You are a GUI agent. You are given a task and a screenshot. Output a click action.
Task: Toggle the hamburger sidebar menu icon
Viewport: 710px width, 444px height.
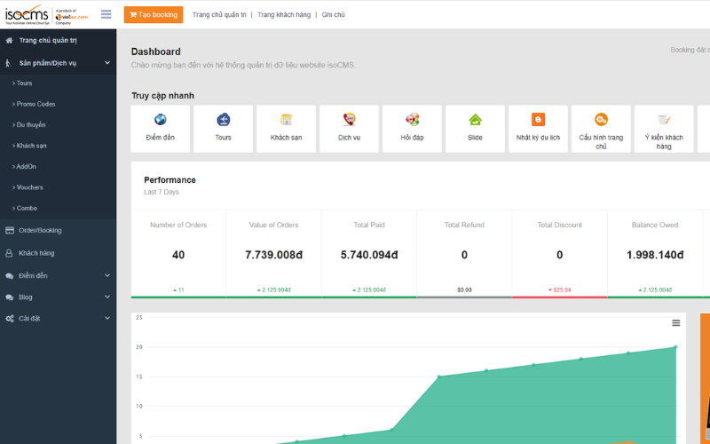106,14
